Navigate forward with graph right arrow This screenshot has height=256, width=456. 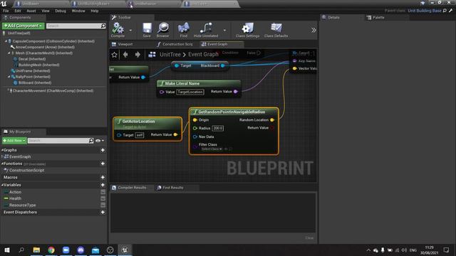coord(138,55)
